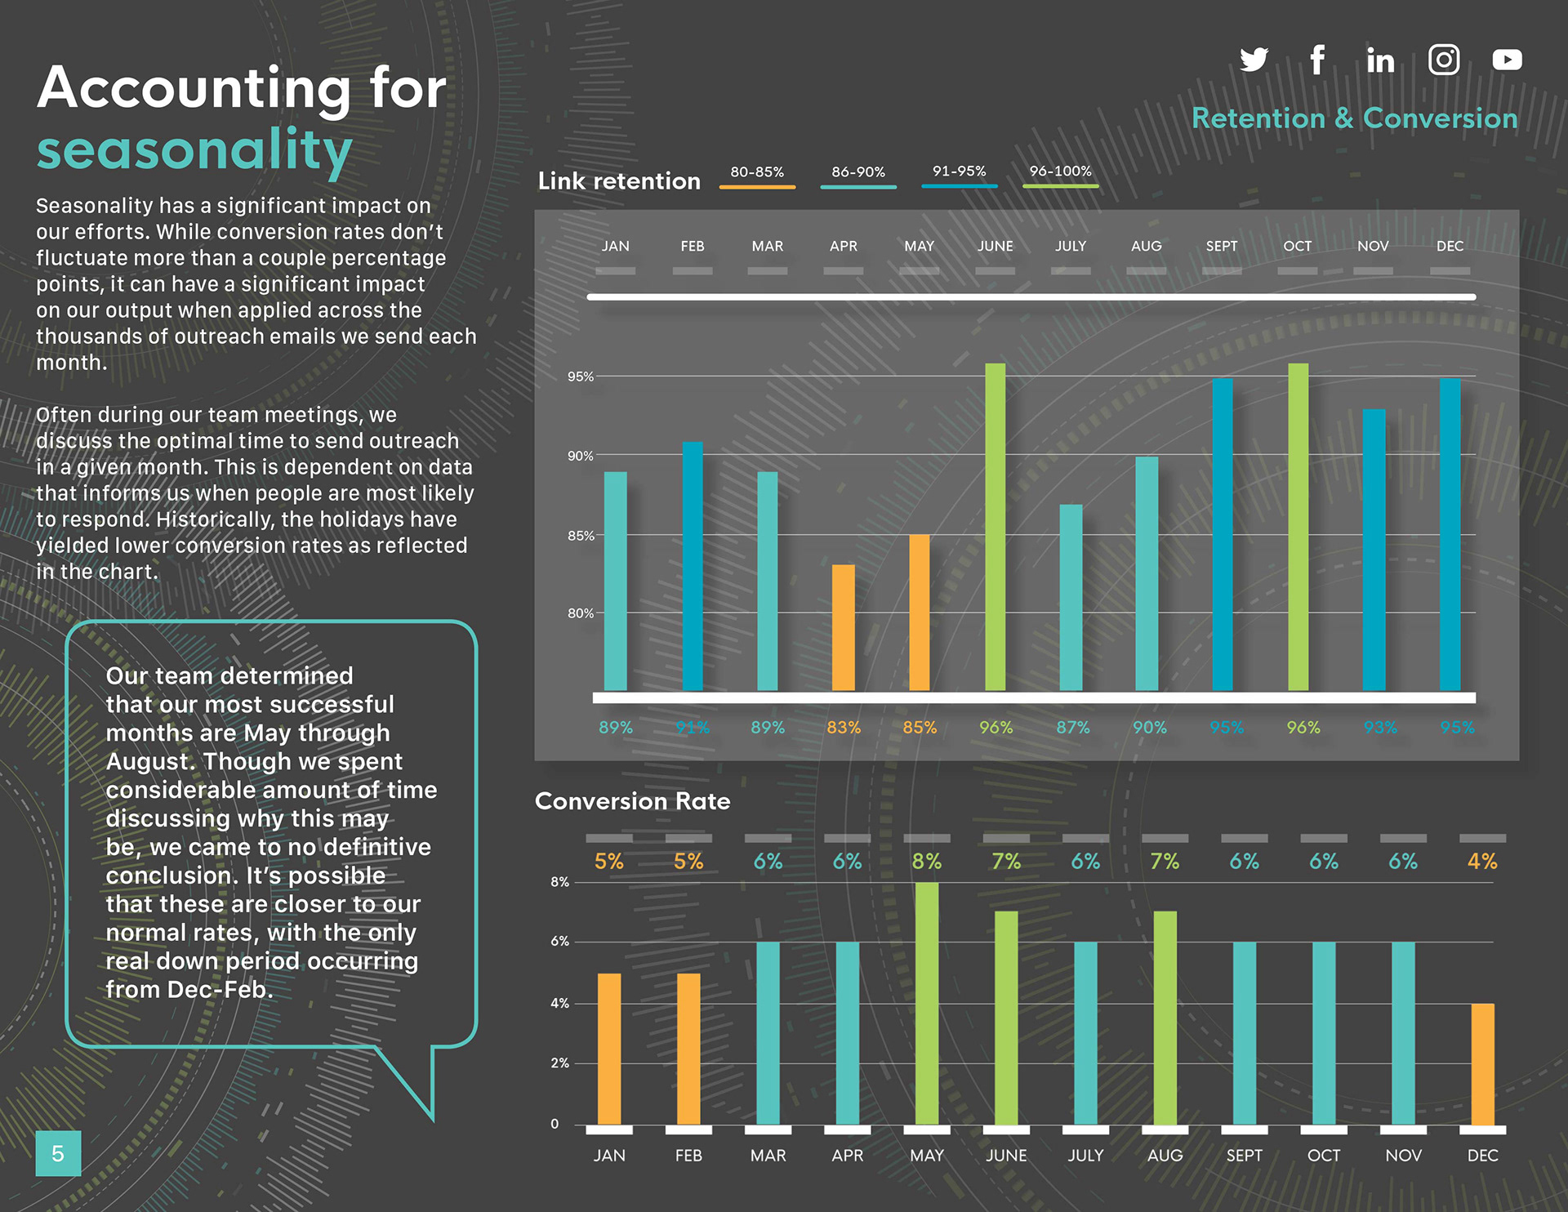
Task: Select the February retention bar at 91%
Action: coord(693,566)
